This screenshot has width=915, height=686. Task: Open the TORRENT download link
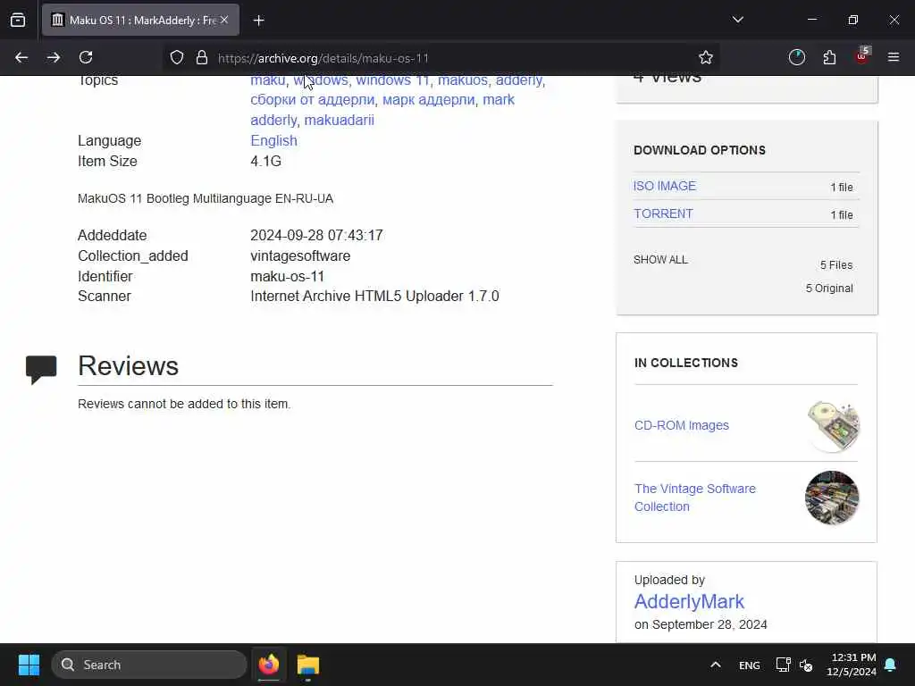664,214
